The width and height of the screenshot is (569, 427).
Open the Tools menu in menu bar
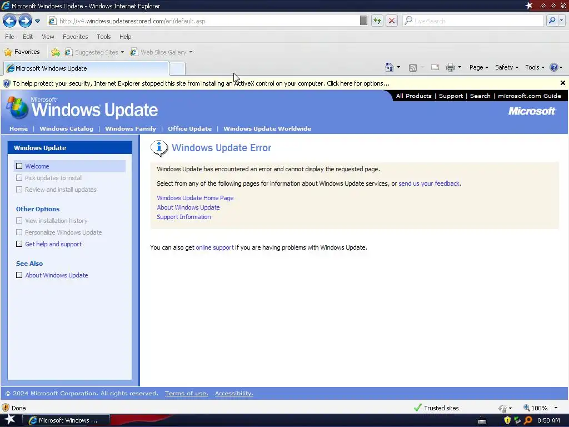[x=103, y=37]
